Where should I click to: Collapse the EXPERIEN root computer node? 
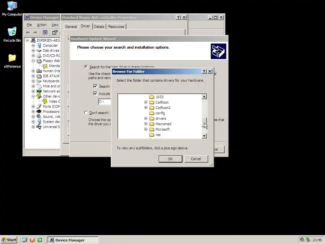coord(27,40)
